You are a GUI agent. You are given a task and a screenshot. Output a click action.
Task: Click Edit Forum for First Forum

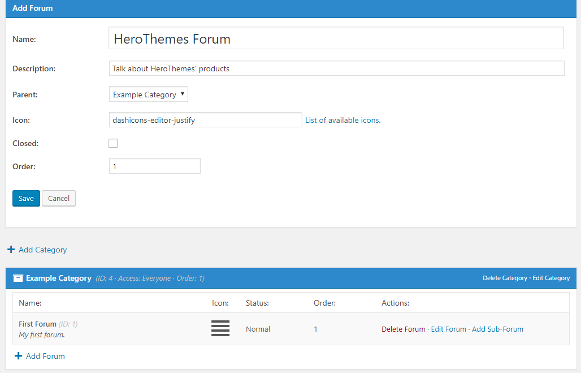[x=448, y=329]
